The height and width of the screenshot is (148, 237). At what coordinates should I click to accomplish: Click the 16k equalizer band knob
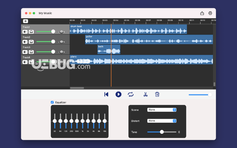[x=105, y=121]
